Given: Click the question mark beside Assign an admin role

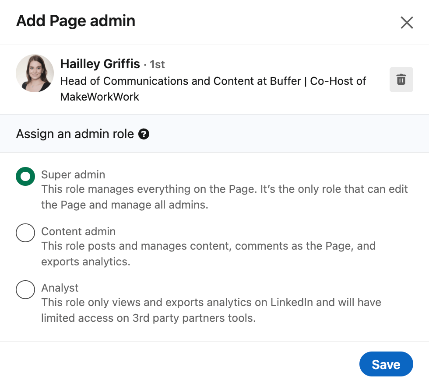Looking at the screenshot, I should [143, 134].
